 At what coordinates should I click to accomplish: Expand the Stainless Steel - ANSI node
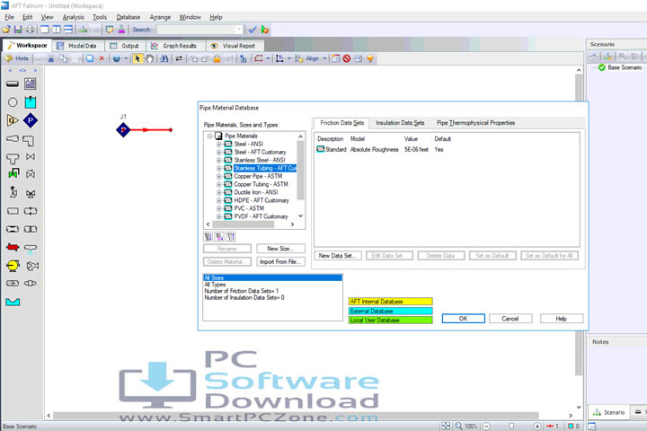(219, 160)
